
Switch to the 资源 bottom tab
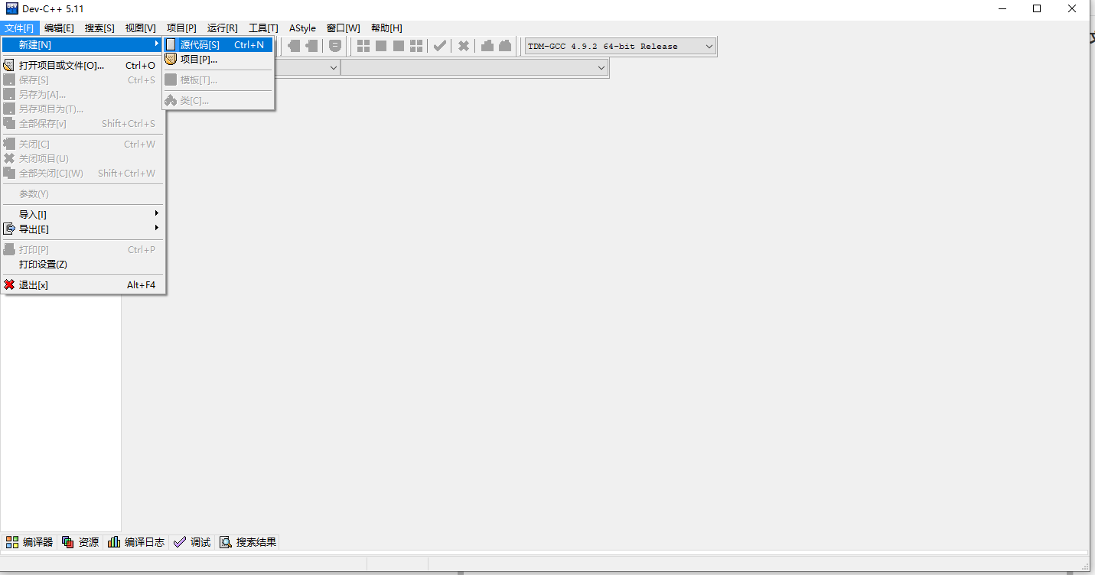pos(80,542)
